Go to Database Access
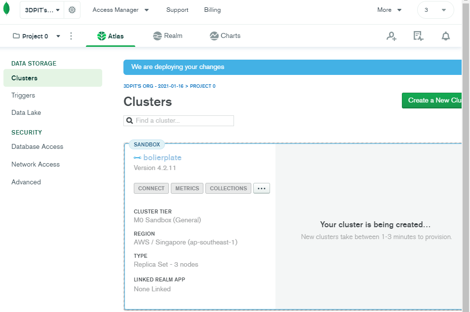The image size is (470, 312). pos(37,146)
